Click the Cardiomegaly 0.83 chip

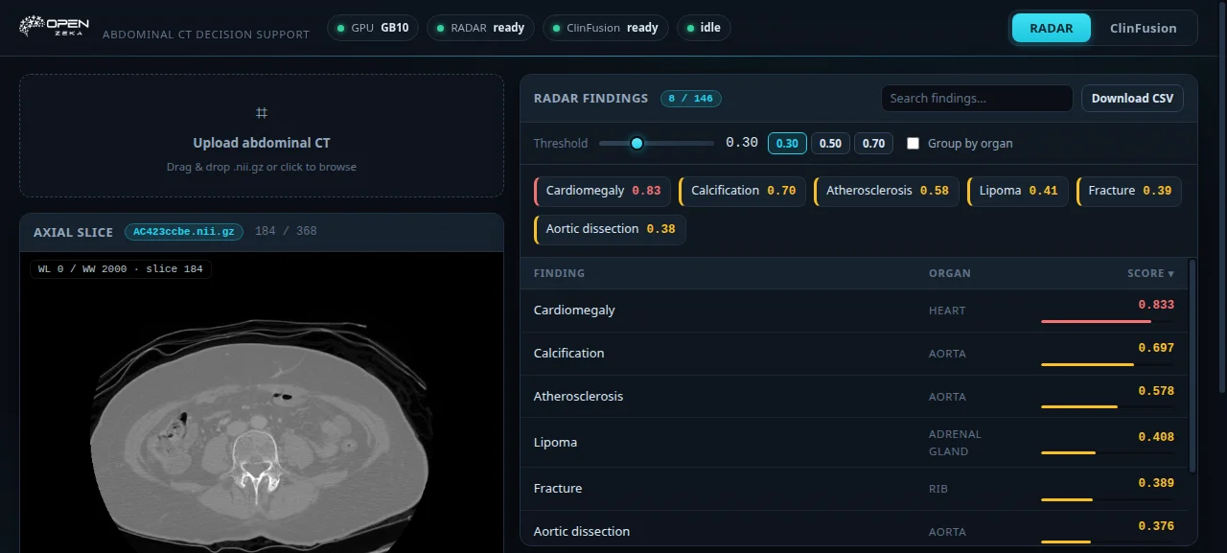point(603,191)
